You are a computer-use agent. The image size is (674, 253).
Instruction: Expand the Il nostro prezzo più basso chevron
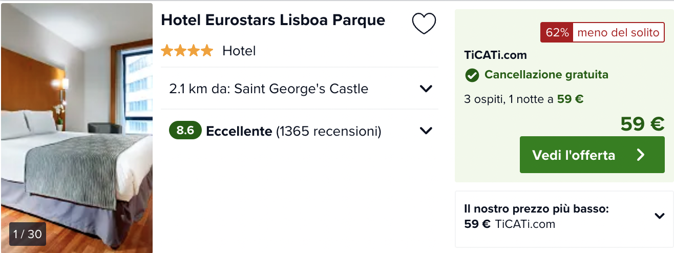click(x=660, y=216)
